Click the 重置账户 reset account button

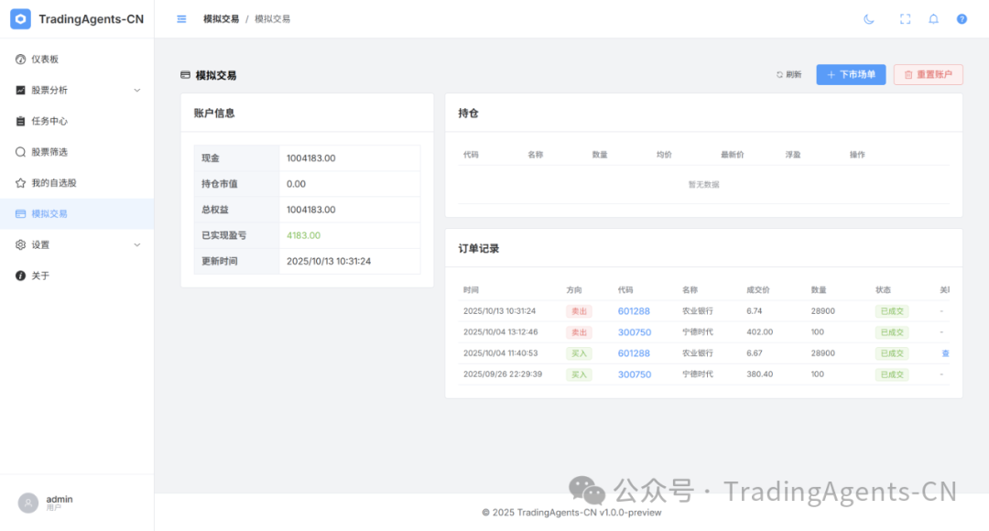pyautogui.click(x=928, y=75)
